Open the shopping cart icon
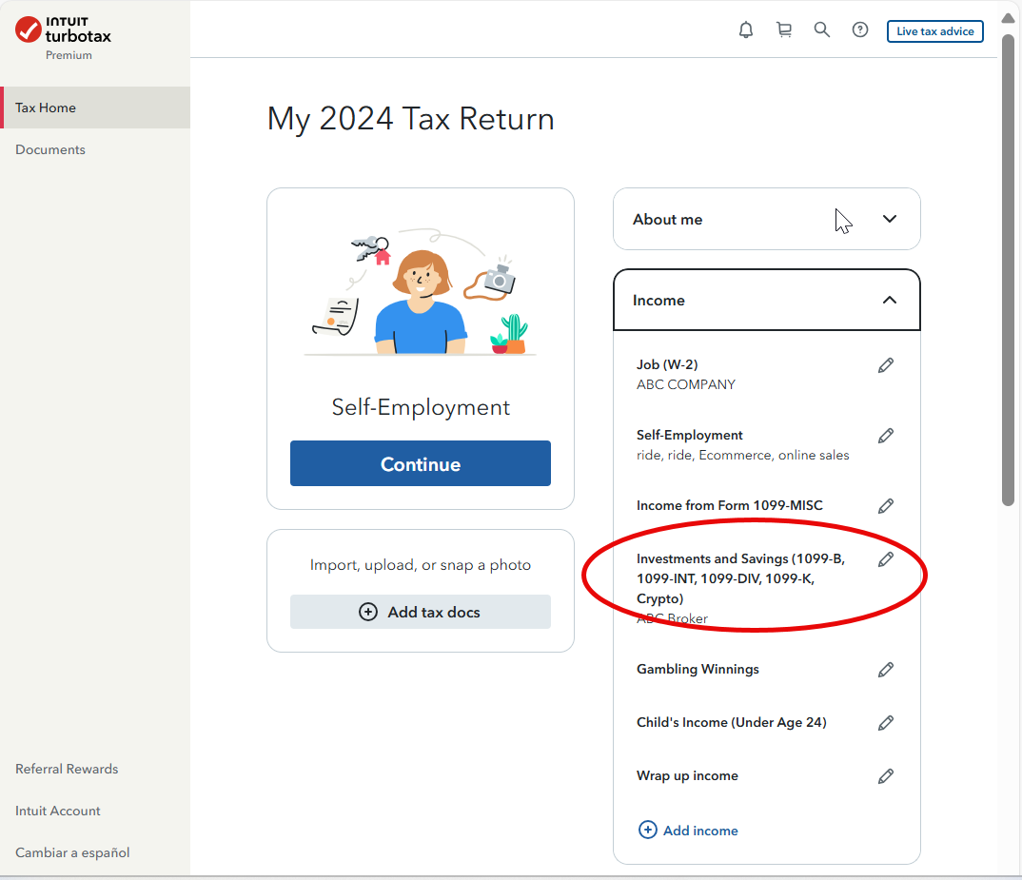 [784, 30]
